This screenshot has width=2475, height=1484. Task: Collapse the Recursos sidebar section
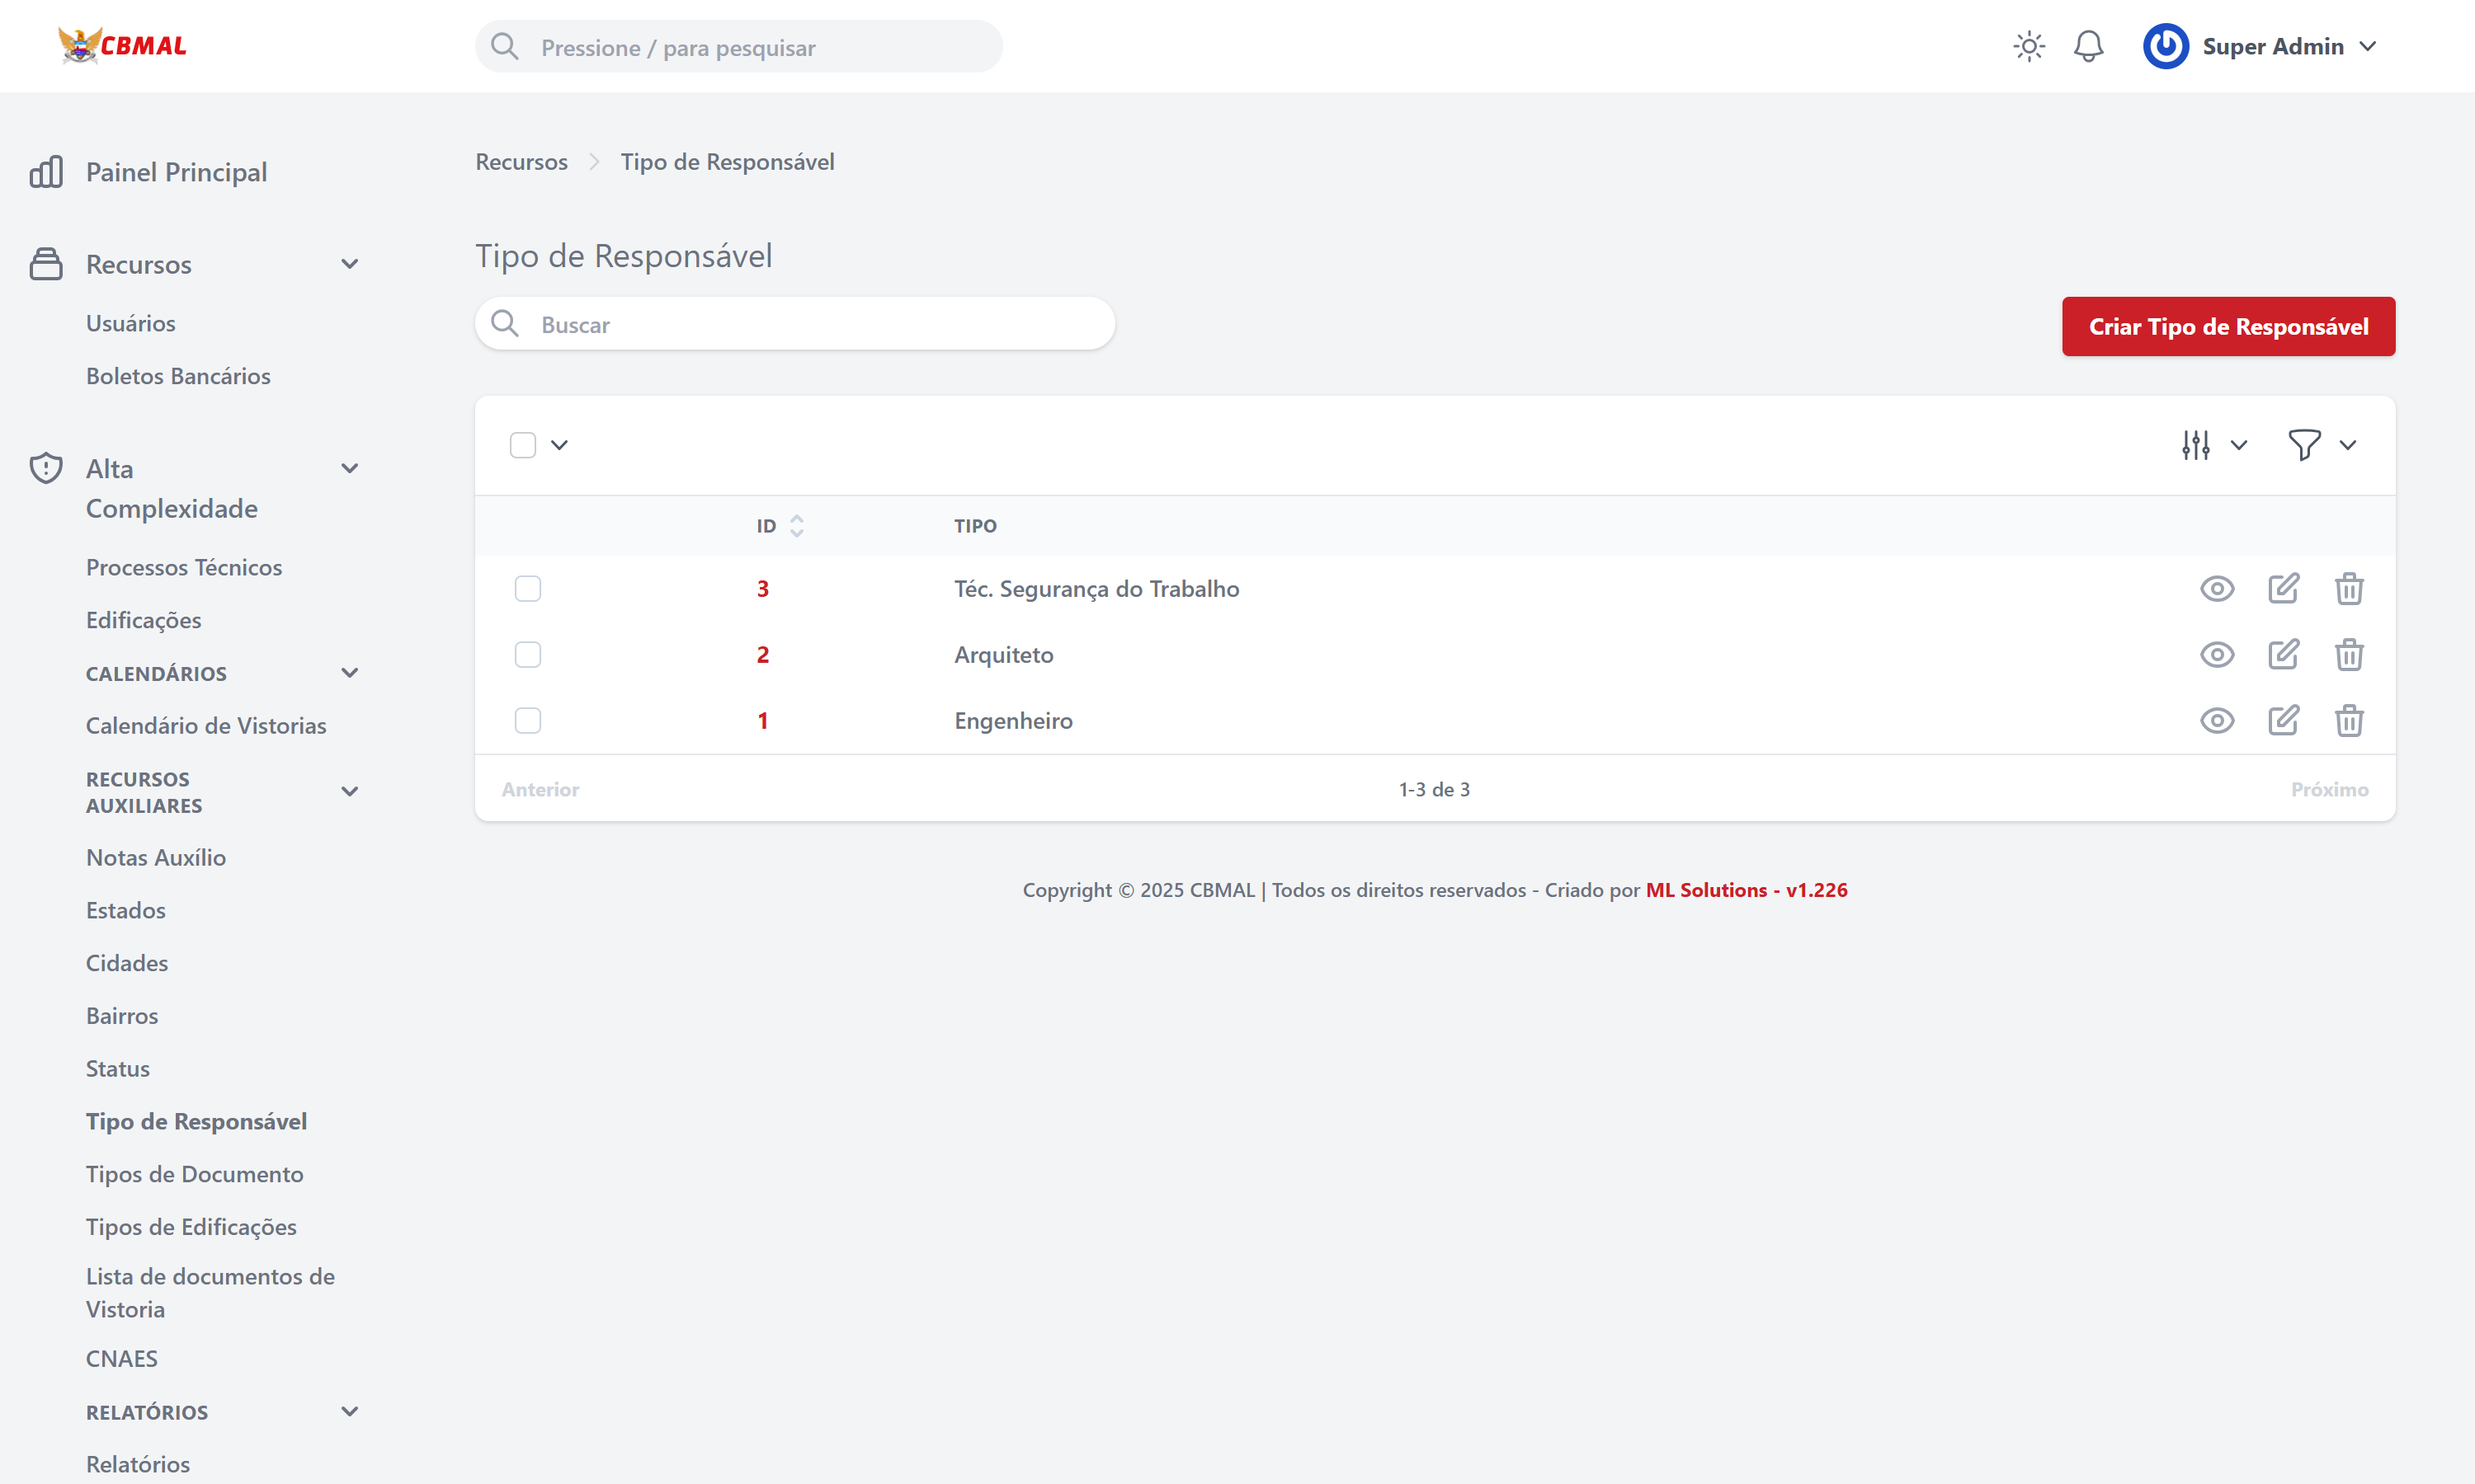(349, 264)
